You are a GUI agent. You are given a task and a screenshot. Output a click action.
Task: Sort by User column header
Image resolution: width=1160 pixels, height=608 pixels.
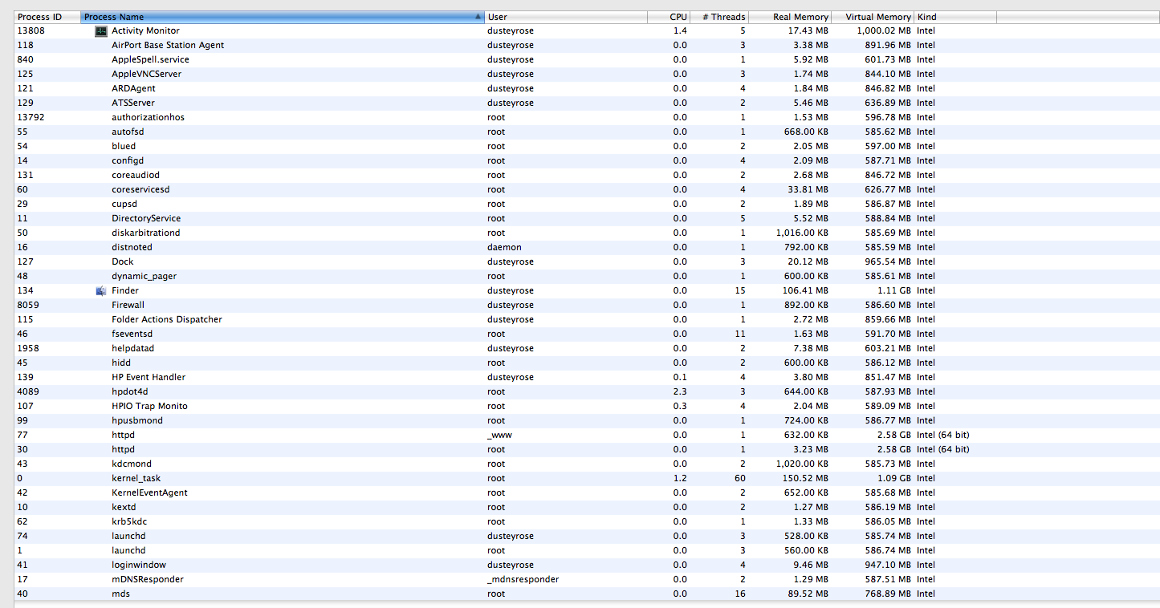[x=566, y=17]
